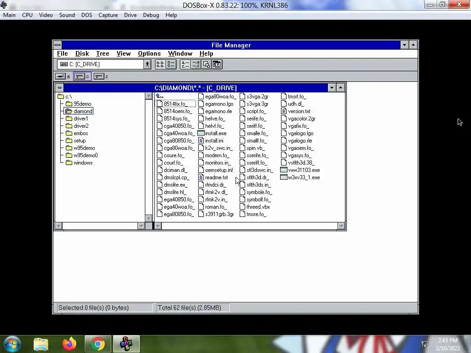This screenshot has height=353, width=471.
Task: Open the DOSBox-X Capture menu
Action: pos(108,15)
